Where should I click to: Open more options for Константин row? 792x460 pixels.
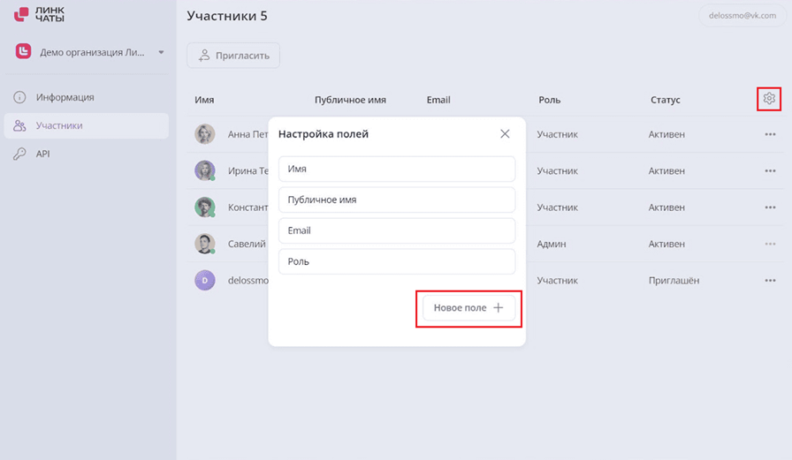[x=770, y=207]
